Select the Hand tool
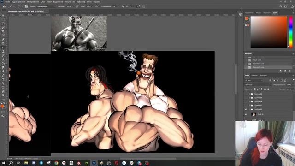This screenshot has width=295, height=166. 3,91
